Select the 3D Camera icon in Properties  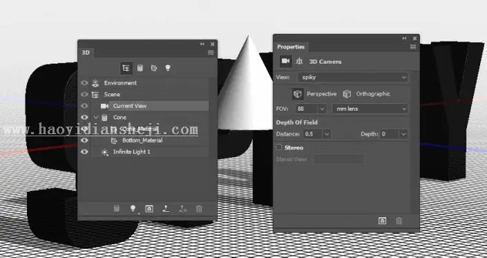click(286, 62)
